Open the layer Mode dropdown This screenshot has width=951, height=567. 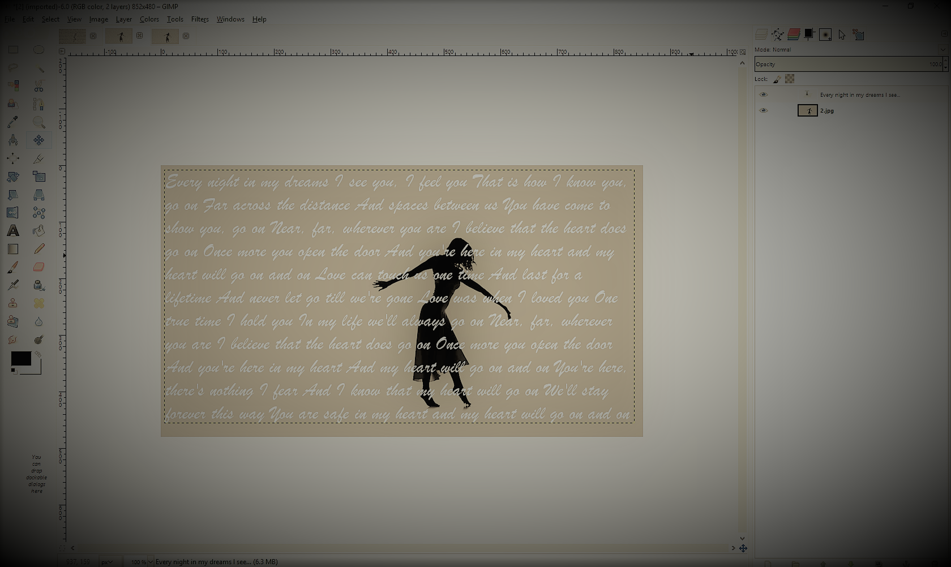[x=941, y=49]
